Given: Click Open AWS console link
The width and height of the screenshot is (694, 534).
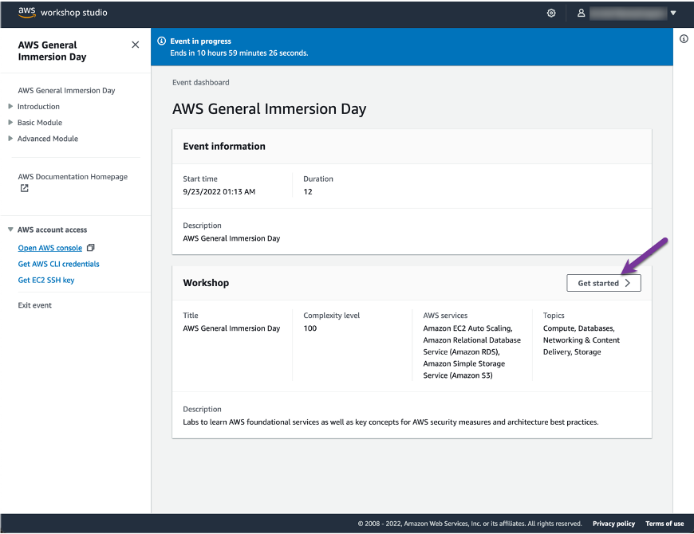Looking at the screenshot, I should point(50,248).
